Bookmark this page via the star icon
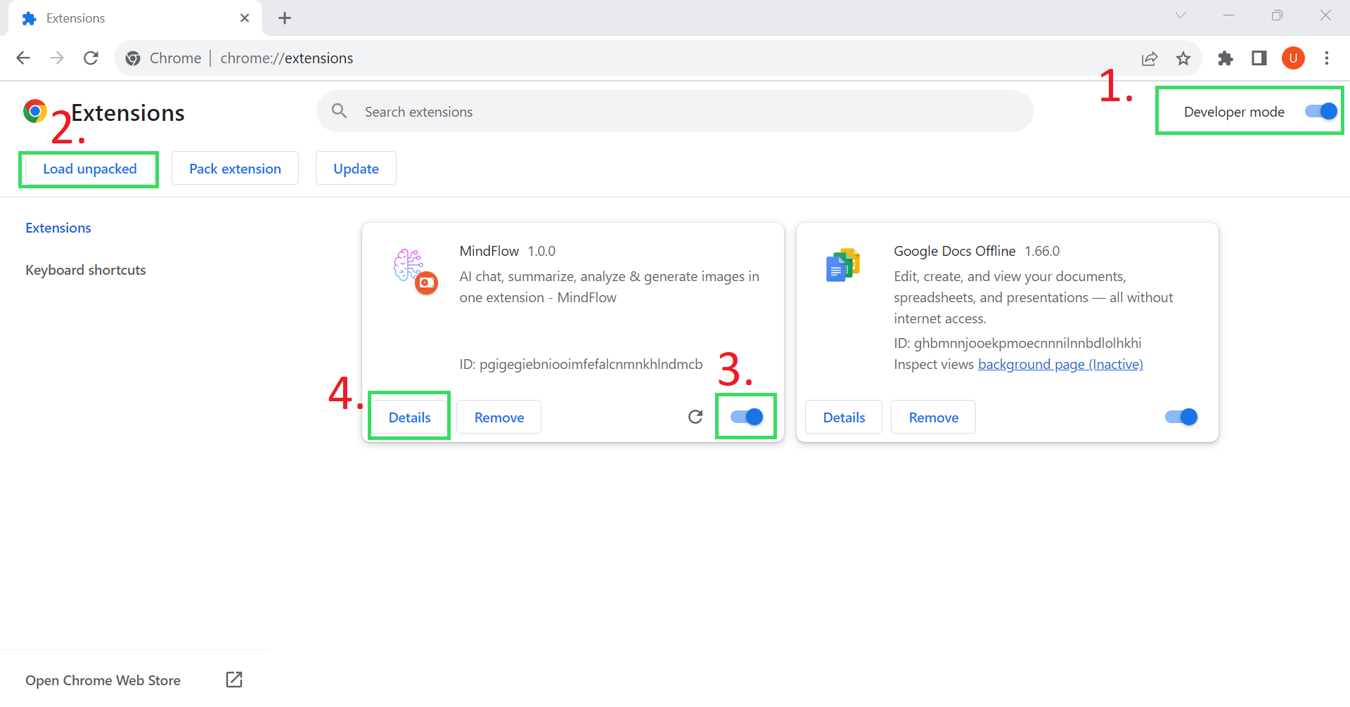The width and height of the screenshot is (1350, 707). coord(1183,58)
